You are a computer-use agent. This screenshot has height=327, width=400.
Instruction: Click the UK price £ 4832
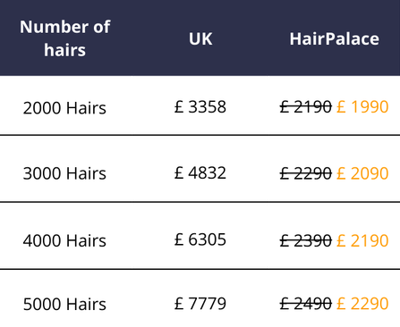pyautogui.click(x=200, y=172)
